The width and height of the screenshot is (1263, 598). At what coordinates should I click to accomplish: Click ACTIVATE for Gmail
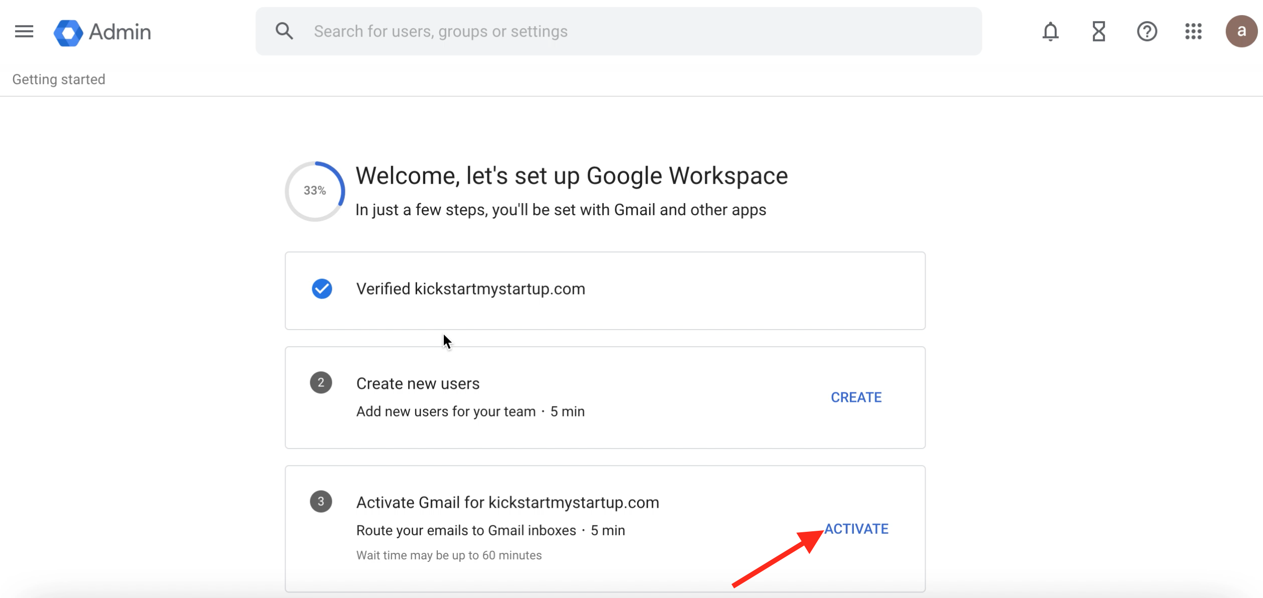[x=856, y=529]
